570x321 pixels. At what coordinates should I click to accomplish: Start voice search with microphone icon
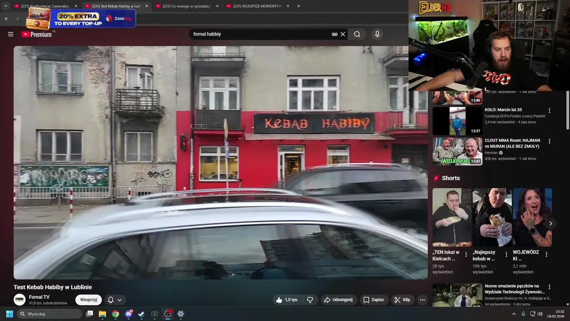click(377, 34)
